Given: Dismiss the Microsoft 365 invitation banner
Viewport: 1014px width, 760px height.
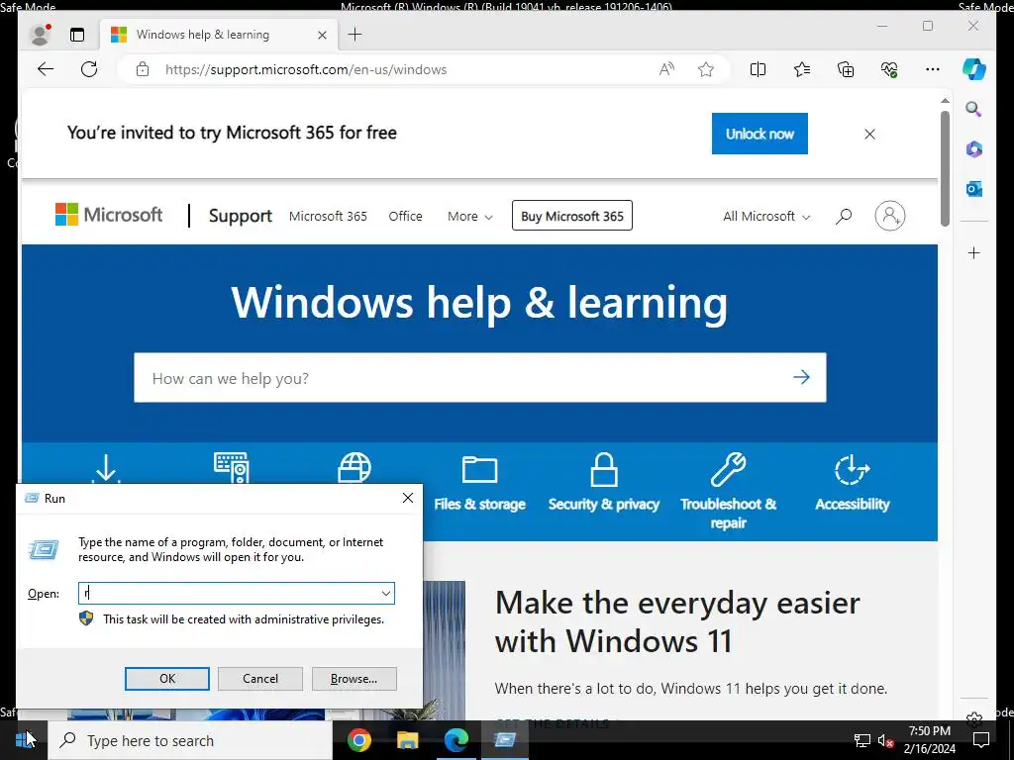Looking at the screenshot, I should coord(869,134).
